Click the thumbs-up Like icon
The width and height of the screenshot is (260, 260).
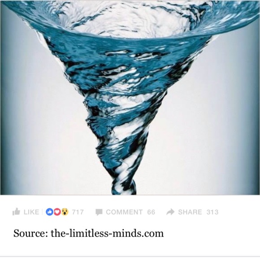pos(16,212)
